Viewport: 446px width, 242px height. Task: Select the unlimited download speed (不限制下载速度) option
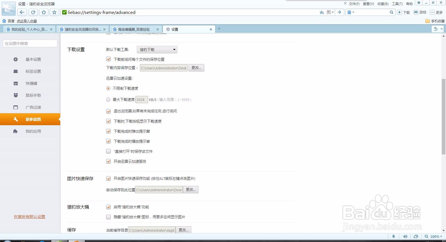point(108,88)
